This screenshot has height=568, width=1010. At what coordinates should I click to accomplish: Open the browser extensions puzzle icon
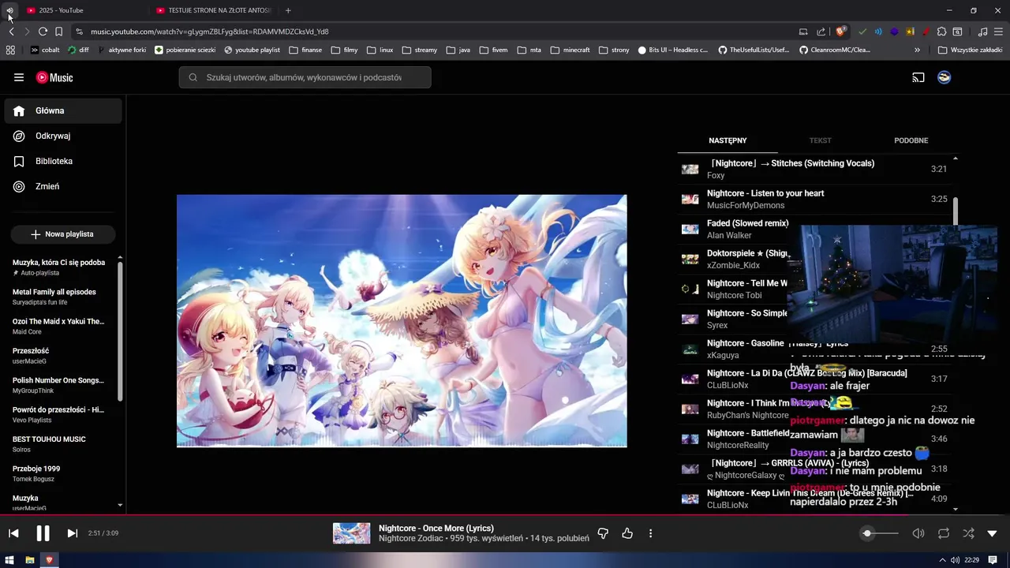point(941,32)
